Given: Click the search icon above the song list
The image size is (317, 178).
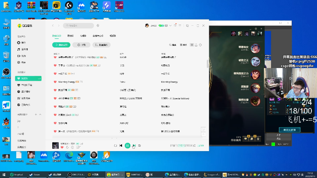Looking at the screenshot, I should 173,45.
